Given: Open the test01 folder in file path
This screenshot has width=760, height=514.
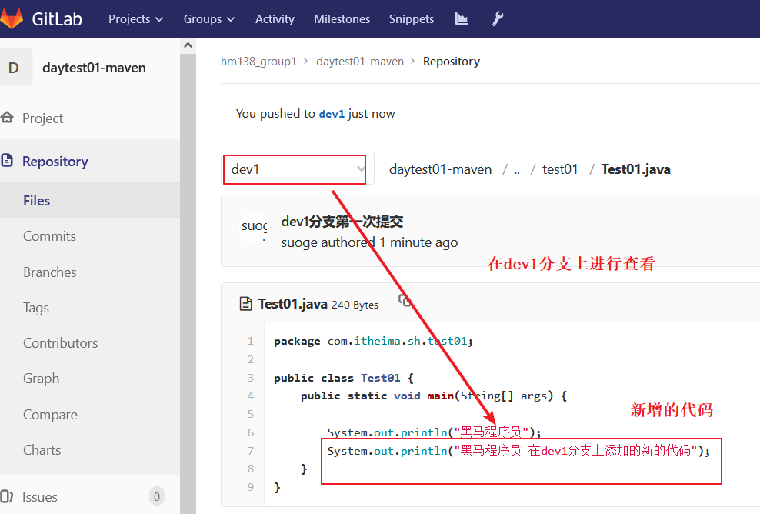Looking at the screenshot, I should [x=560, y=169].
